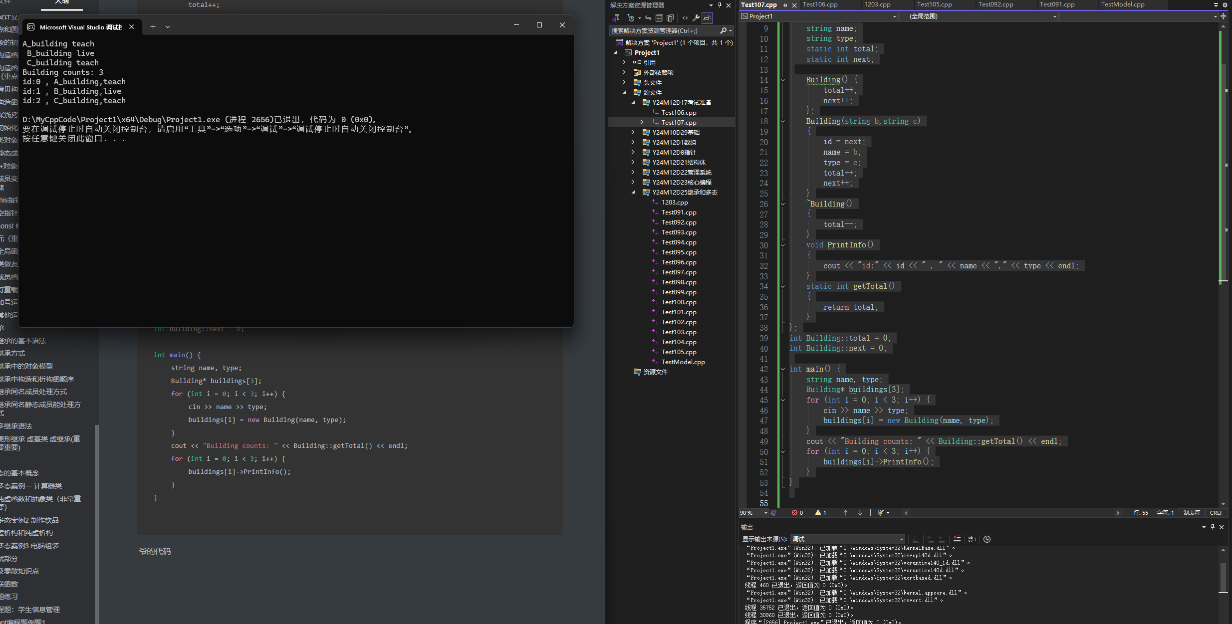1232x624 pixels.
Task: Toggle word wrap in Output panel
Action: pos(972,539)
